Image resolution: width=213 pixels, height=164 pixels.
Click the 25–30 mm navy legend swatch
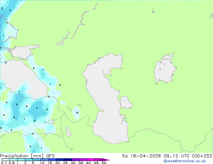pyautogui.click(x=68, y=160)
